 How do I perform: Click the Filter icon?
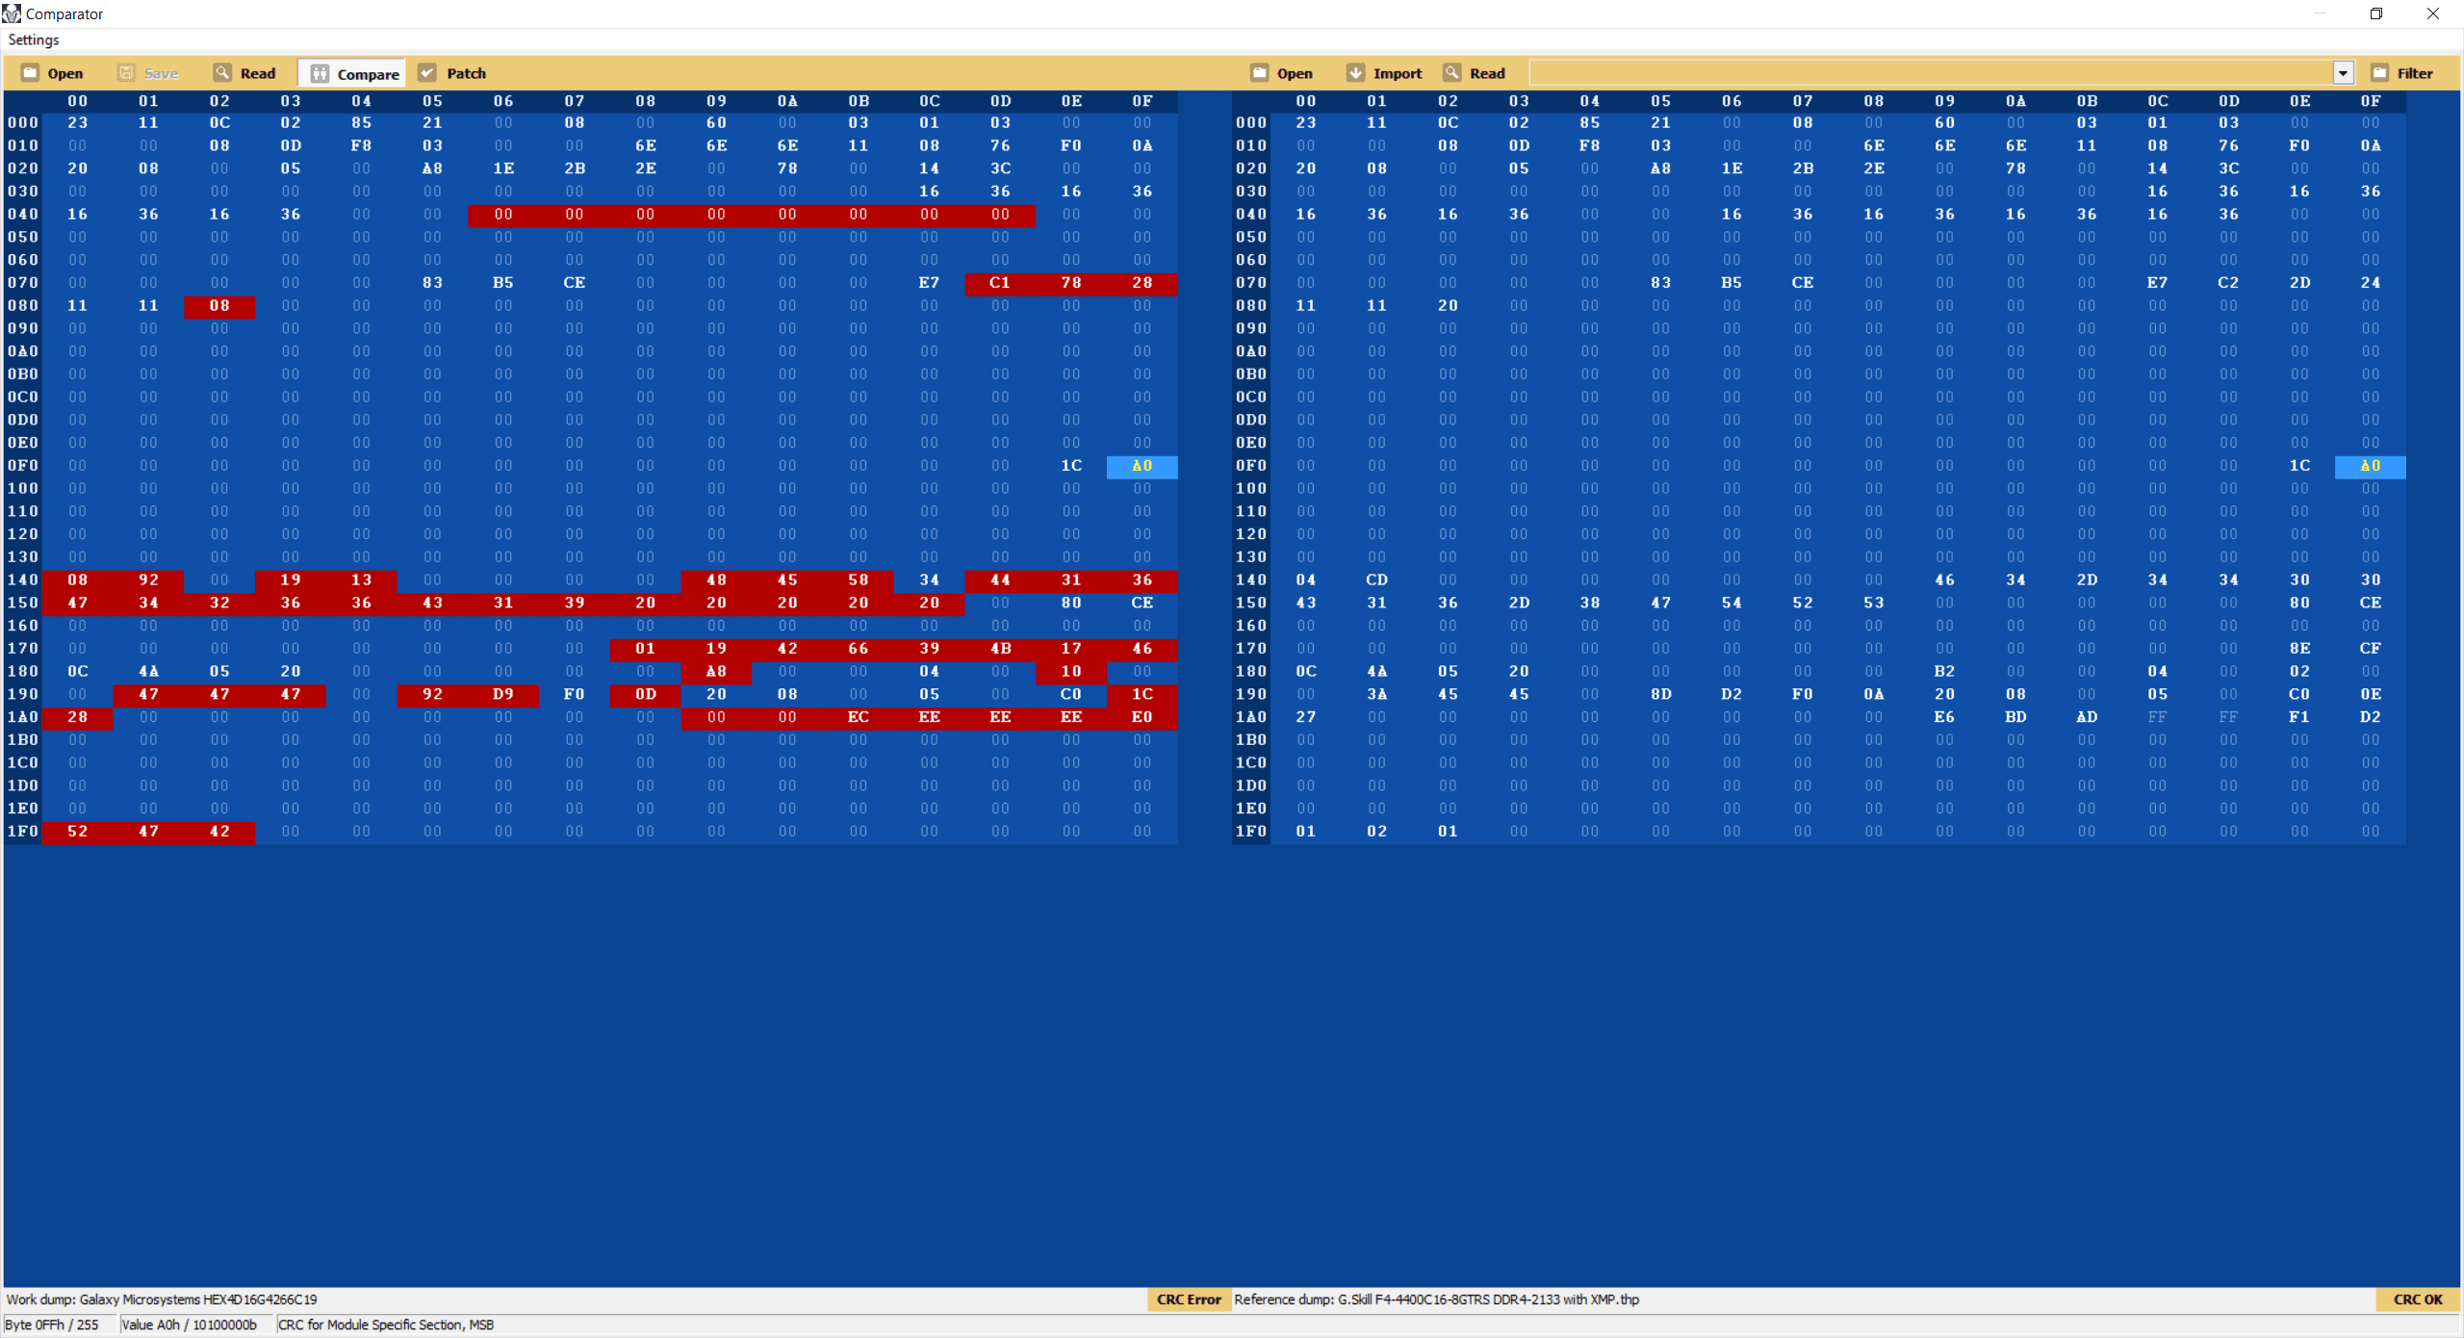2380,73
